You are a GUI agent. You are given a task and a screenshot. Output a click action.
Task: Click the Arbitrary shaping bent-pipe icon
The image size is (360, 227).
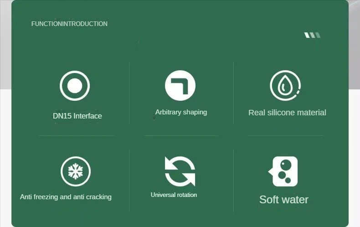pos(180,86)
